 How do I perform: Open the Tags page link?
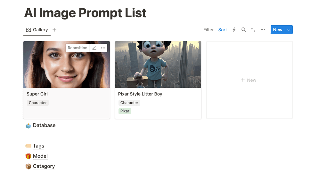coord(38,146)
